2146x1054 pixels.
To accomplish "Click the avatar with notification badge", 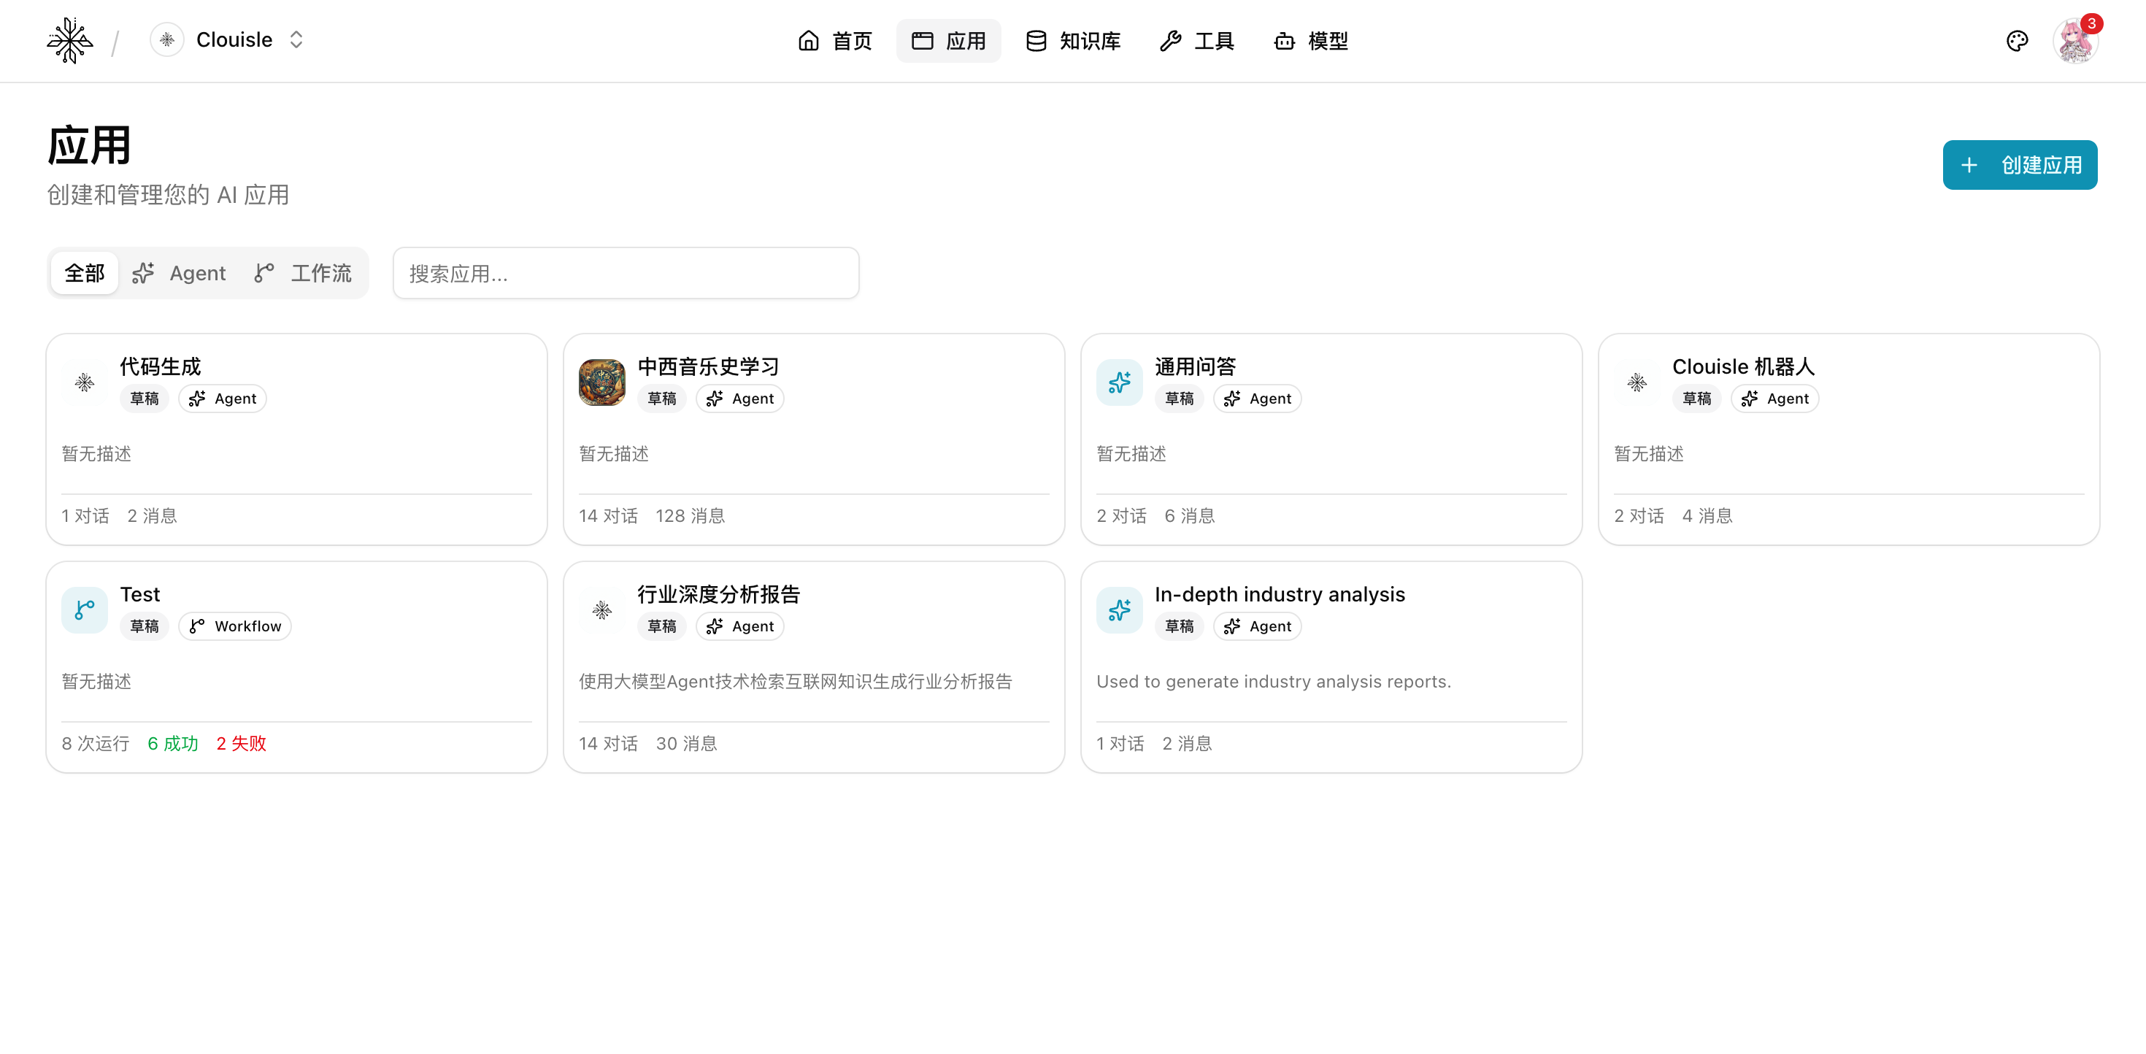I will [x=2076, y=39].
